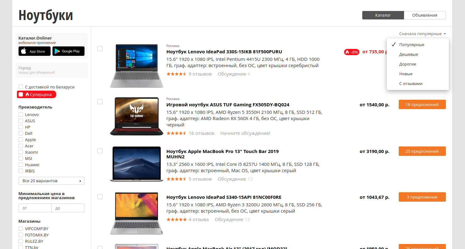Open the Город city selector

(x=52, y=70)
